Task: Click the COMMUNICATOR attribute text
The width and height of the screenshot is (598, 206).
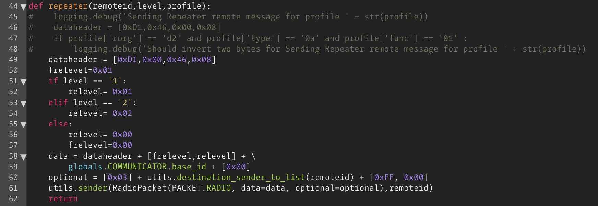Action: [137, 167]
